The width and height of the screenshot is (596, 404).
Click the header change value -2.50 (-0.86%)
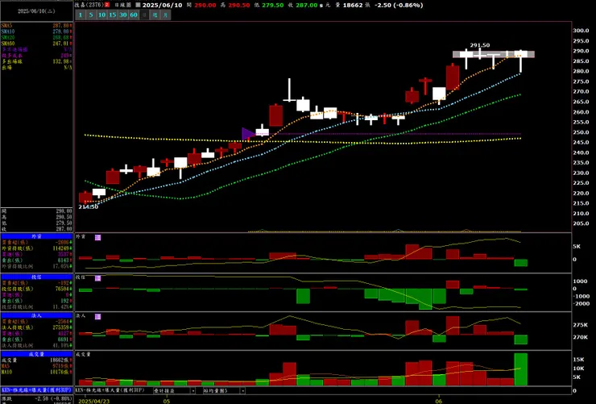(399, 5)
